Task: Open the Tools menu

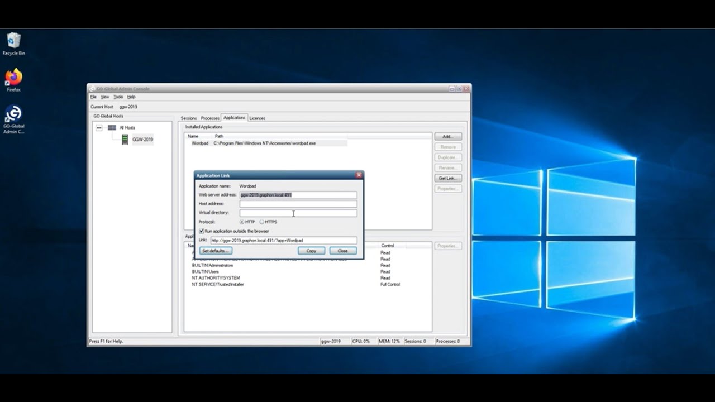Action: [118, 97]
